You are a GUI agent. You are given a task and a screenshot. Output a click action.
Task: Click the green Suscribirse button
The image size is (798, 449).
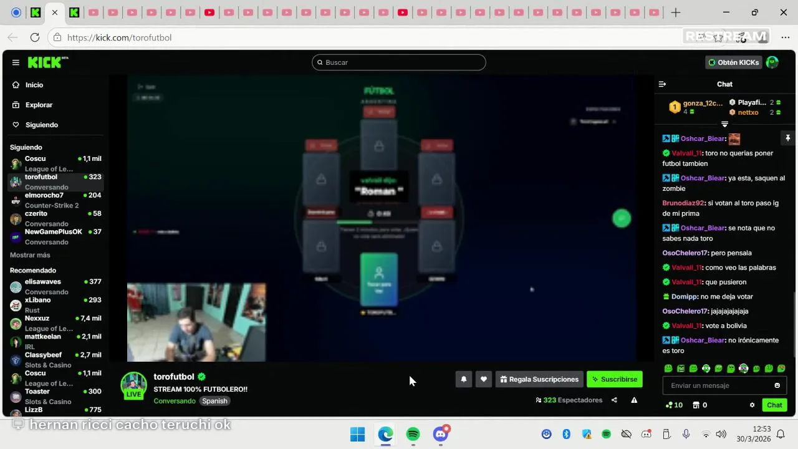click(x=614, y=379)
